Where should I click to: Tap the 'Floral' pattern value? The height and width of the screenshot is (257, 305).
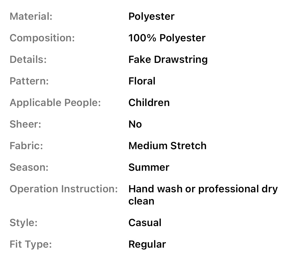[142, 81]
